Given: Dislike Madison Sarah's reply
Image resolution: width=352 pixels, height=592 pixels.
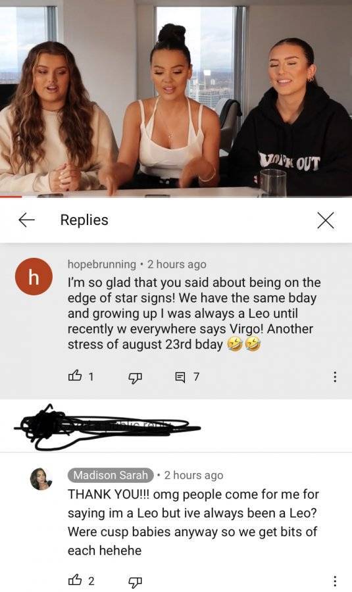Looking at the screenshot, I should click(136, 581).
